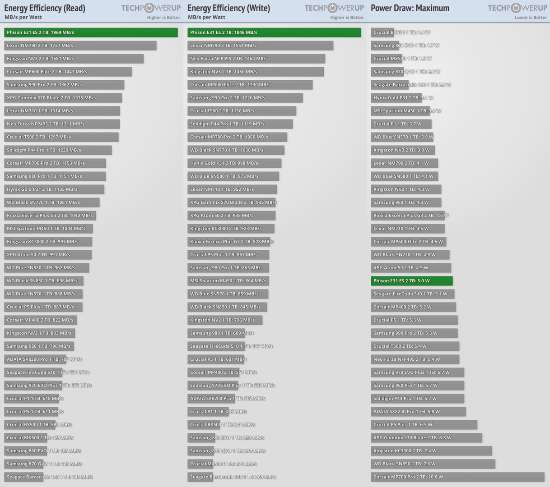Click the Crucial BX500 1.4 W bar
The height and width of the screenshot is (487, 550).
coord(382,32)
